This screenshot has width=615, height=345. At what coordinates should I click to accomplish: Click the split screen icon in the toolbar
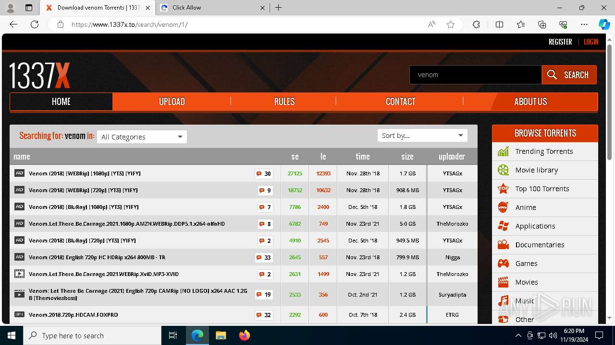coord(499,24)
